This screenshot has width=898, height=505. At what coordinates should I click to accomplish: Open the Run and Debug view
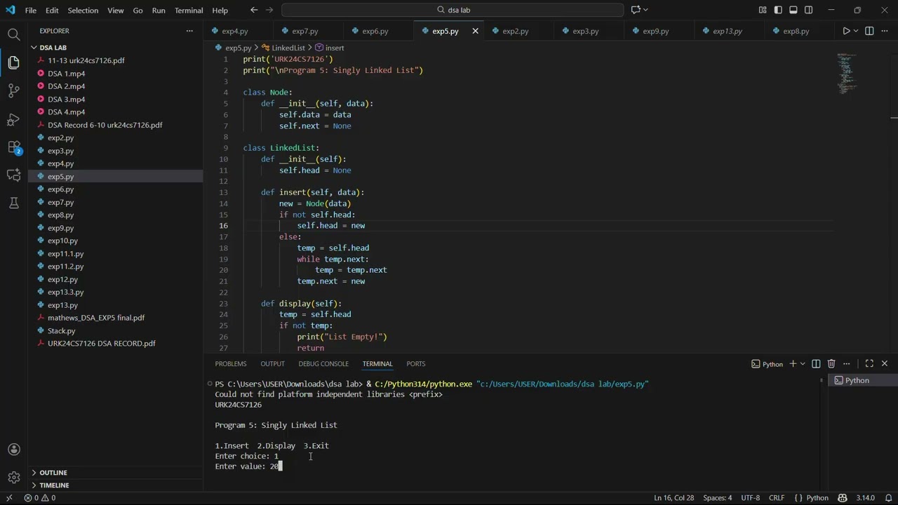(x=13, y=119)
